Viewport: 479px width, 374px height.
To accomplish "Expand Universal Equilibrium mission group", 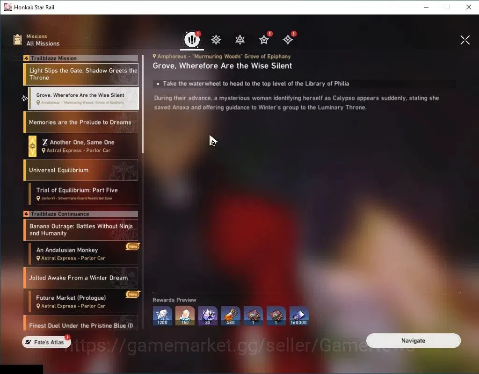I will point(80,170).
